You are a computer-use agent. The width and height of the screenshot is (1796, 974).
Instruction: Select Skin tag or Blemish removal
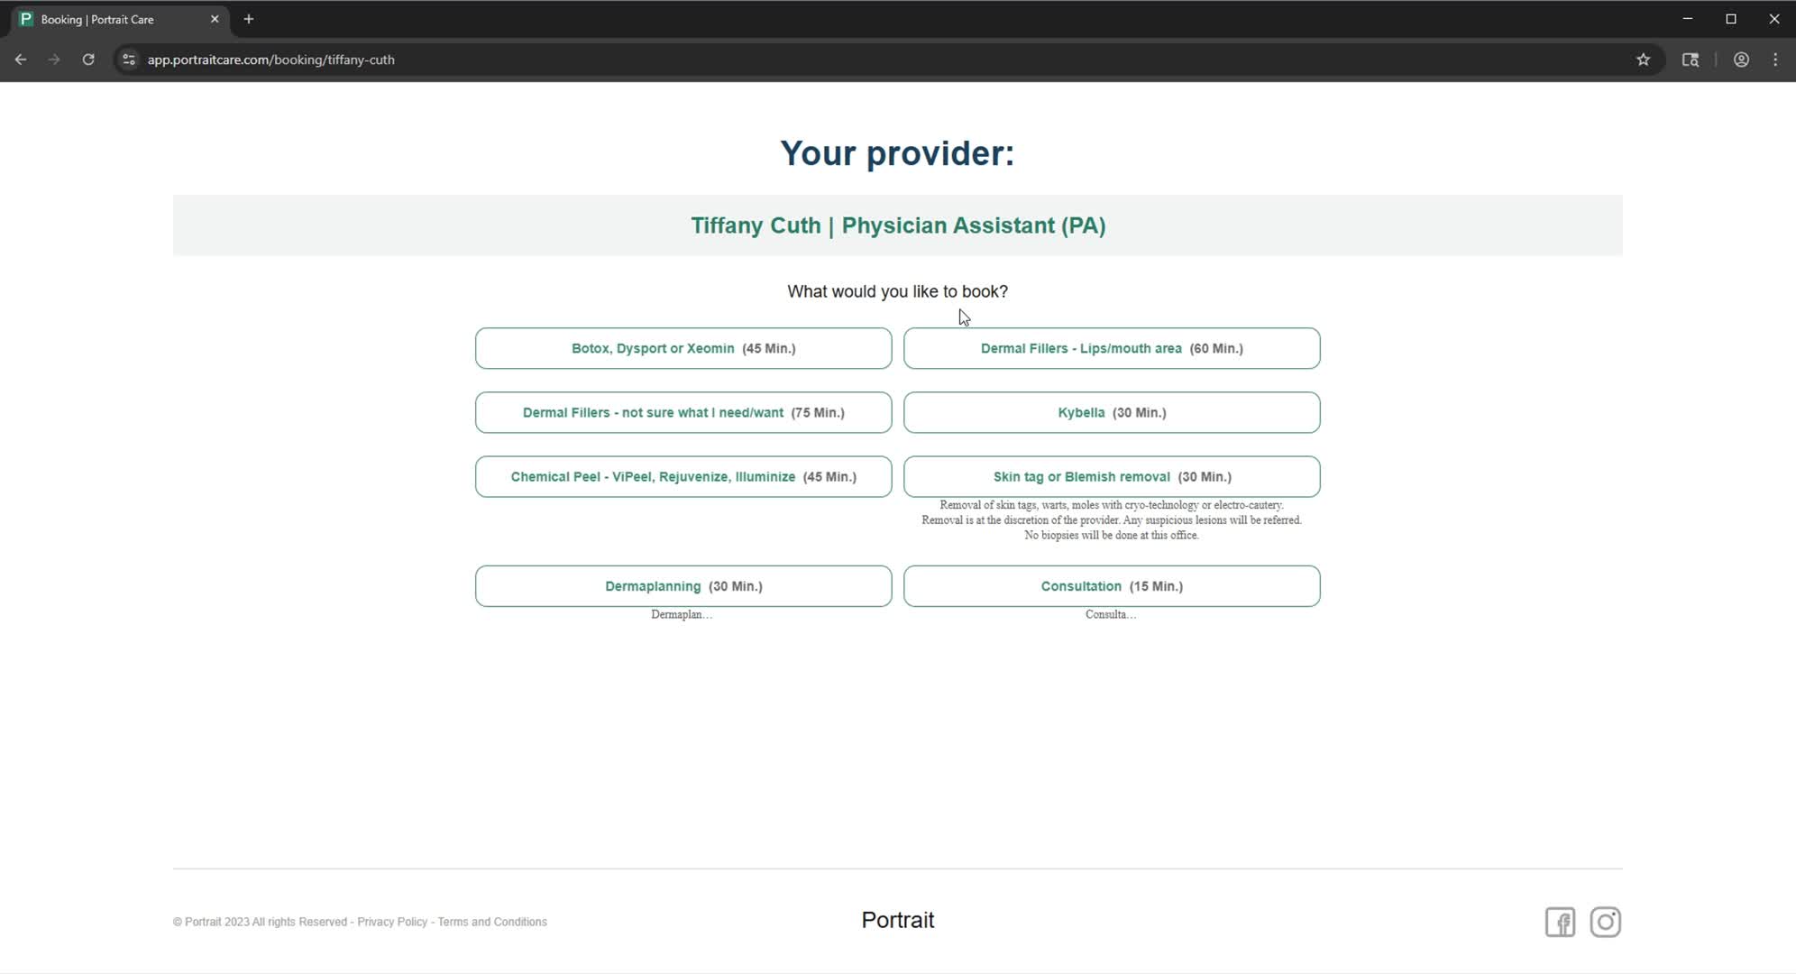(1112, 476)
